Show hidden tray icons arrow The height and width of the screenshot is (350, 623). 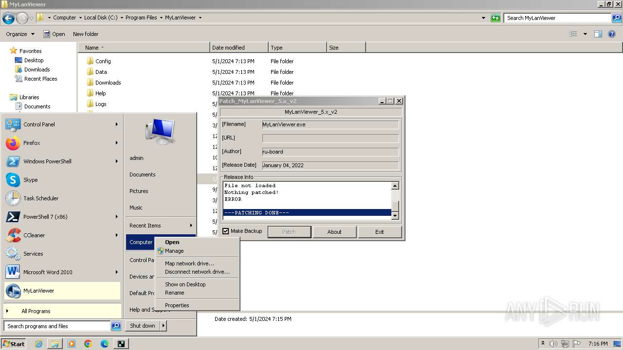tap(543, 344)
